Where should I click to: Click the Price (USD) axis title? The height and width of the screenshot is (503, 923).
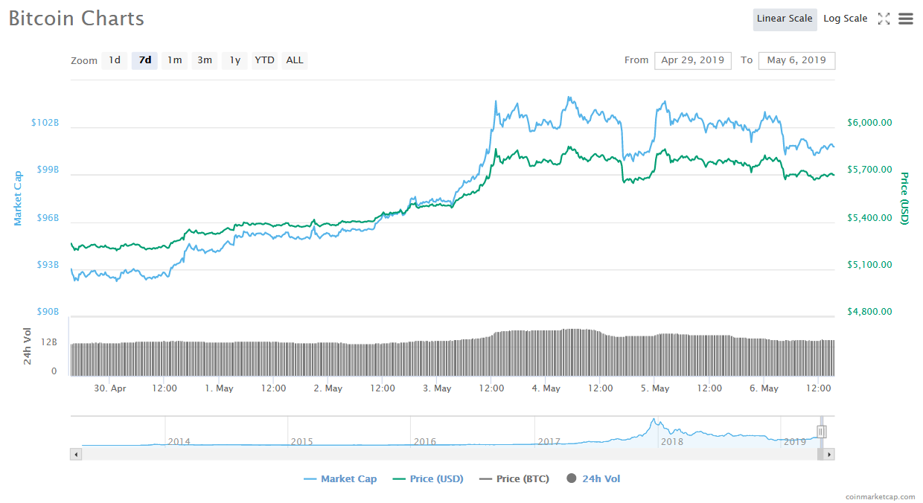[x=904, y=199]
